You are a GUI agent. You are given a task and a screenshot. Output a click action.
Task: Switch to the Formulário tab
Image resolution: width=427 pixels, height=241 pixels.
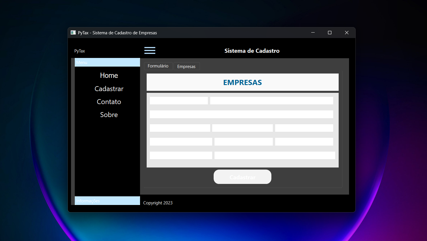(x=158, y=66)
